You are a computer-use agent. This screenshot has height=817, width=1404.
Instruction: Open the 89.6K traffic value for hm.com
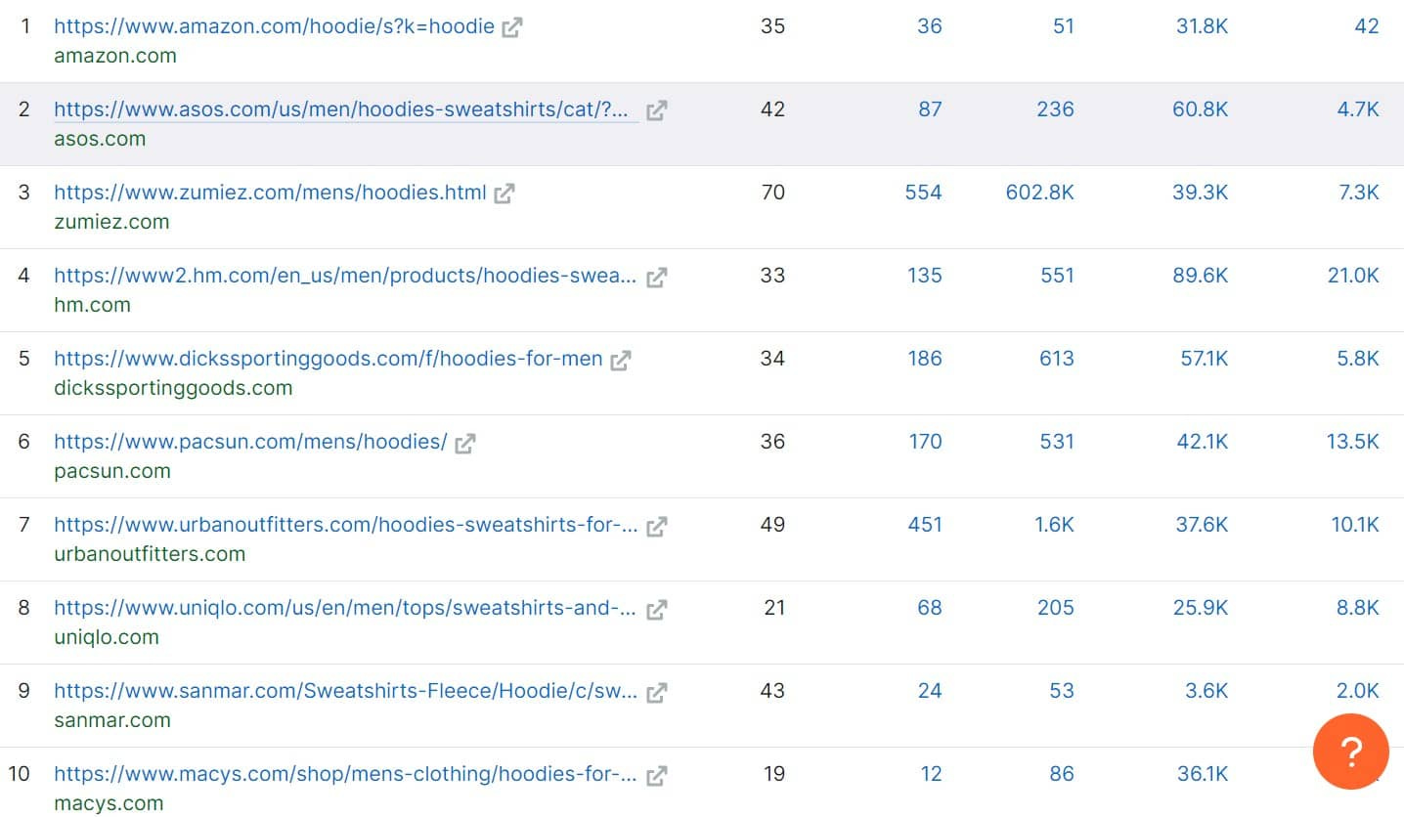[x=1200, y=277]
